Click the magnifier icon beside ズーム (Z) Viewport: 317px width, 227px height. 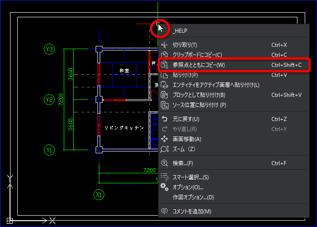pyautogui.click(x=164, y=149)
